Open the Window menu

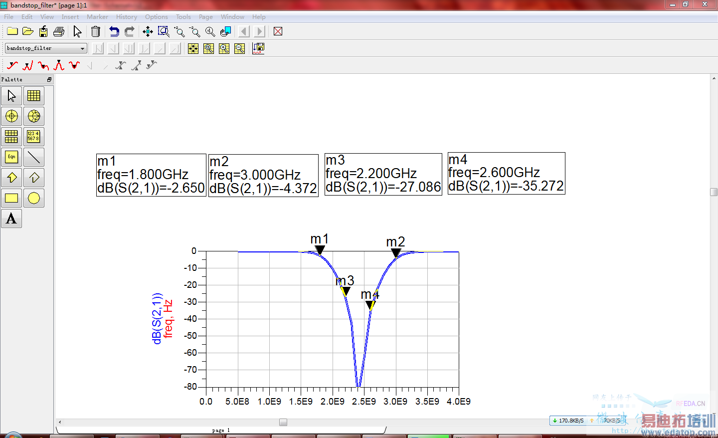click(233, 17)
